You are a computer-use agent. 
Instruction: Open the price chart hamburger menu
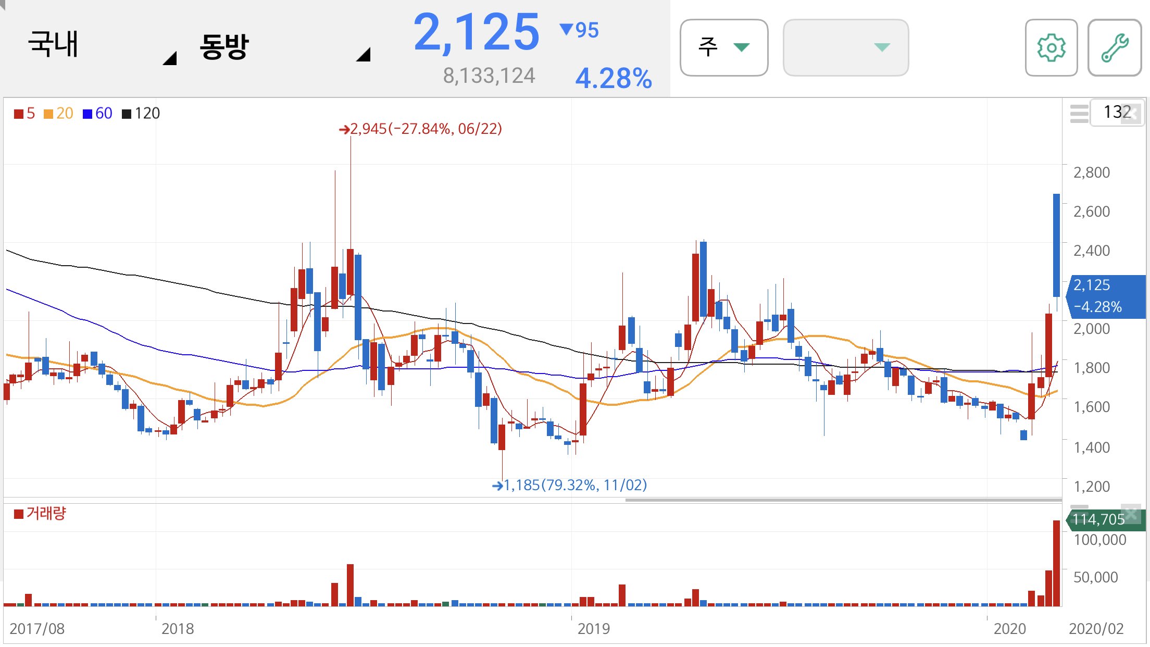(x=1079, y=113)
